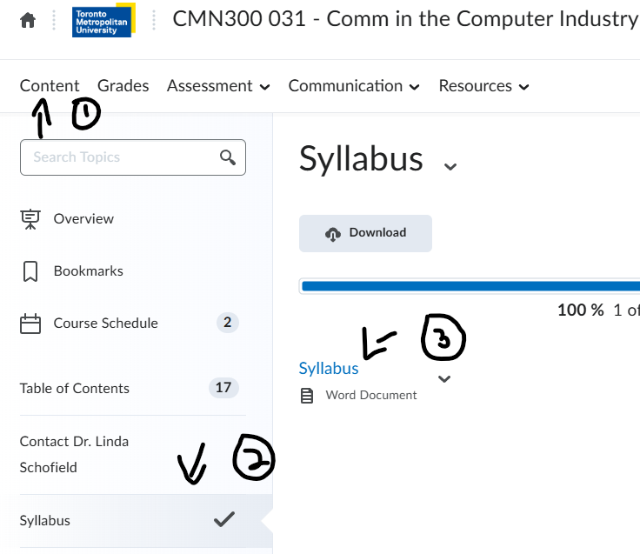The image size is (640, 554).
Task: Open the Syllabus heading dropdown chevron
Action: point(450,165)
